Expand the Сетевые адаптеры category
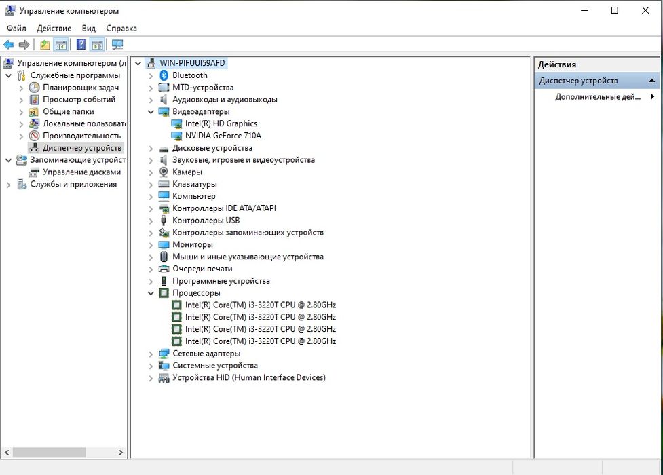This screenshot has height=475, width=663. (151, 354)
